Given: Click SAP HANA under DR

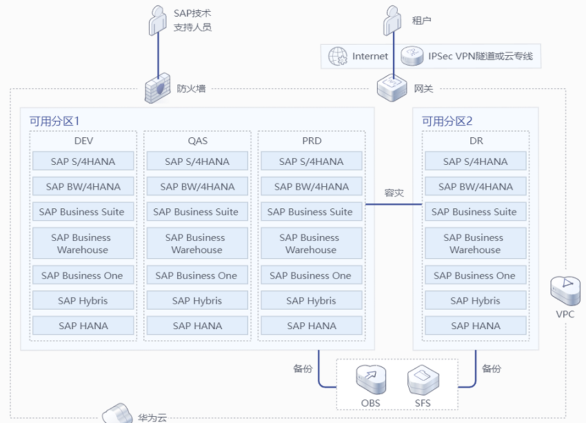Looking at the screenshot, I should 476,326.
